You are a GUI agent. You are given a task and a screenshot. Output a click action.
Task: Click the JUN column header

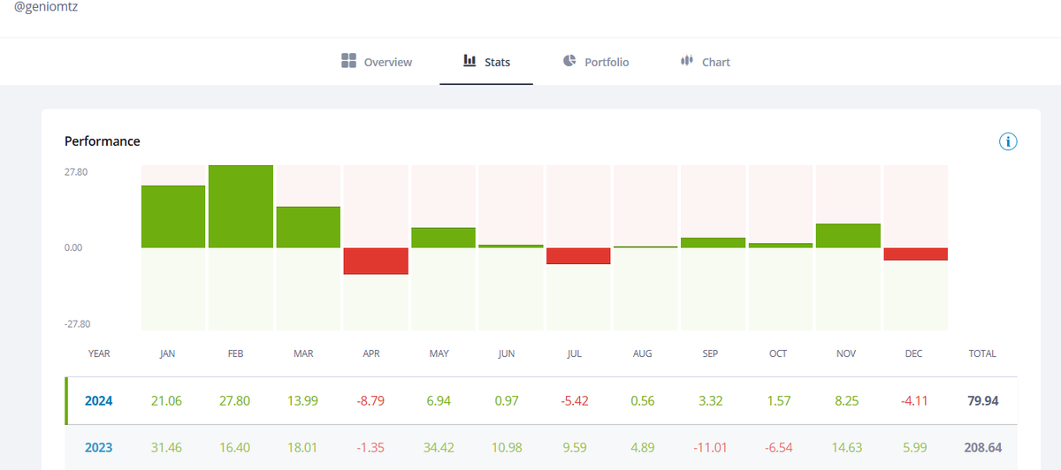(x=507, y=353)
